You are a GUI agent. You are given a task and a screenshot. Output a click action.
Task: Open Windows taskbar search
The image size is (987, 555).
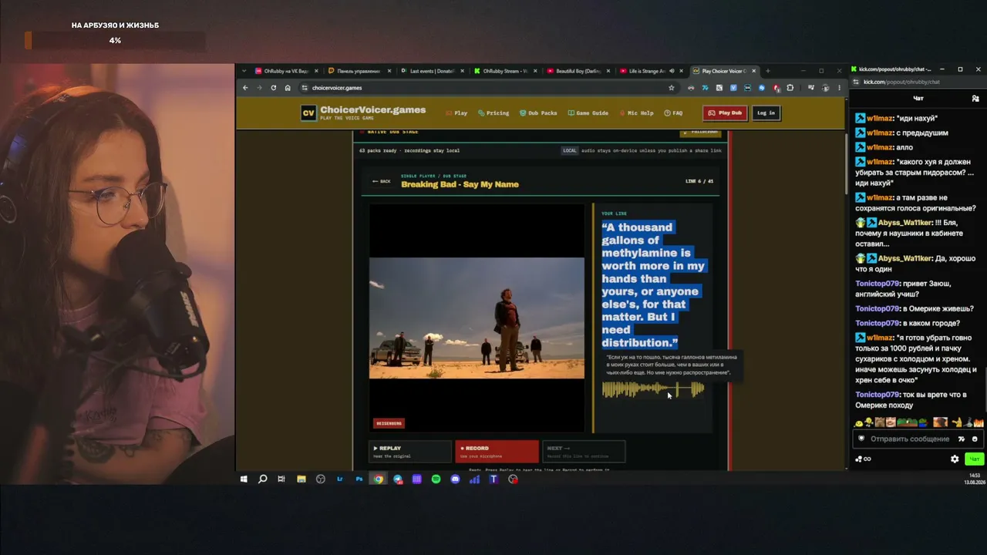(x=263, y=479)
